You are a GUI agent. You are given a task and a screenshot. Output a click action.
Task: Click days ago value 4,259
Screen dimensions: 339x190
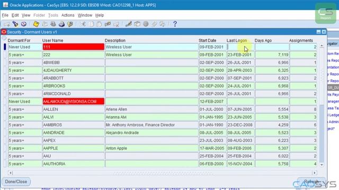point(272,125)
